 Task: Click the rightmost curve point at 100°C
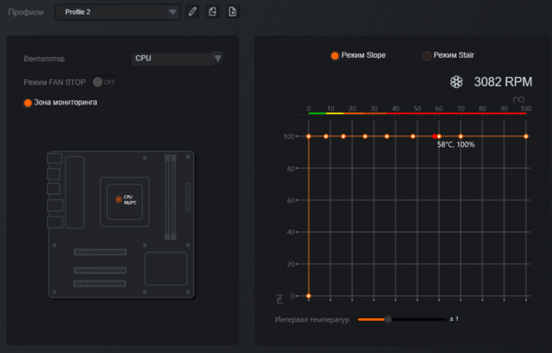coord(525,136)
